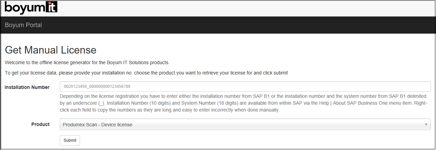Click the orange IT box in logo
Viewport: 436px width, 150px height.
tap(51, 7)
